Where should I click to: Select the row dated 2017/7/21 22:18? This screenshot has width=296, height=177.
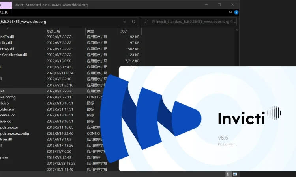53,85
